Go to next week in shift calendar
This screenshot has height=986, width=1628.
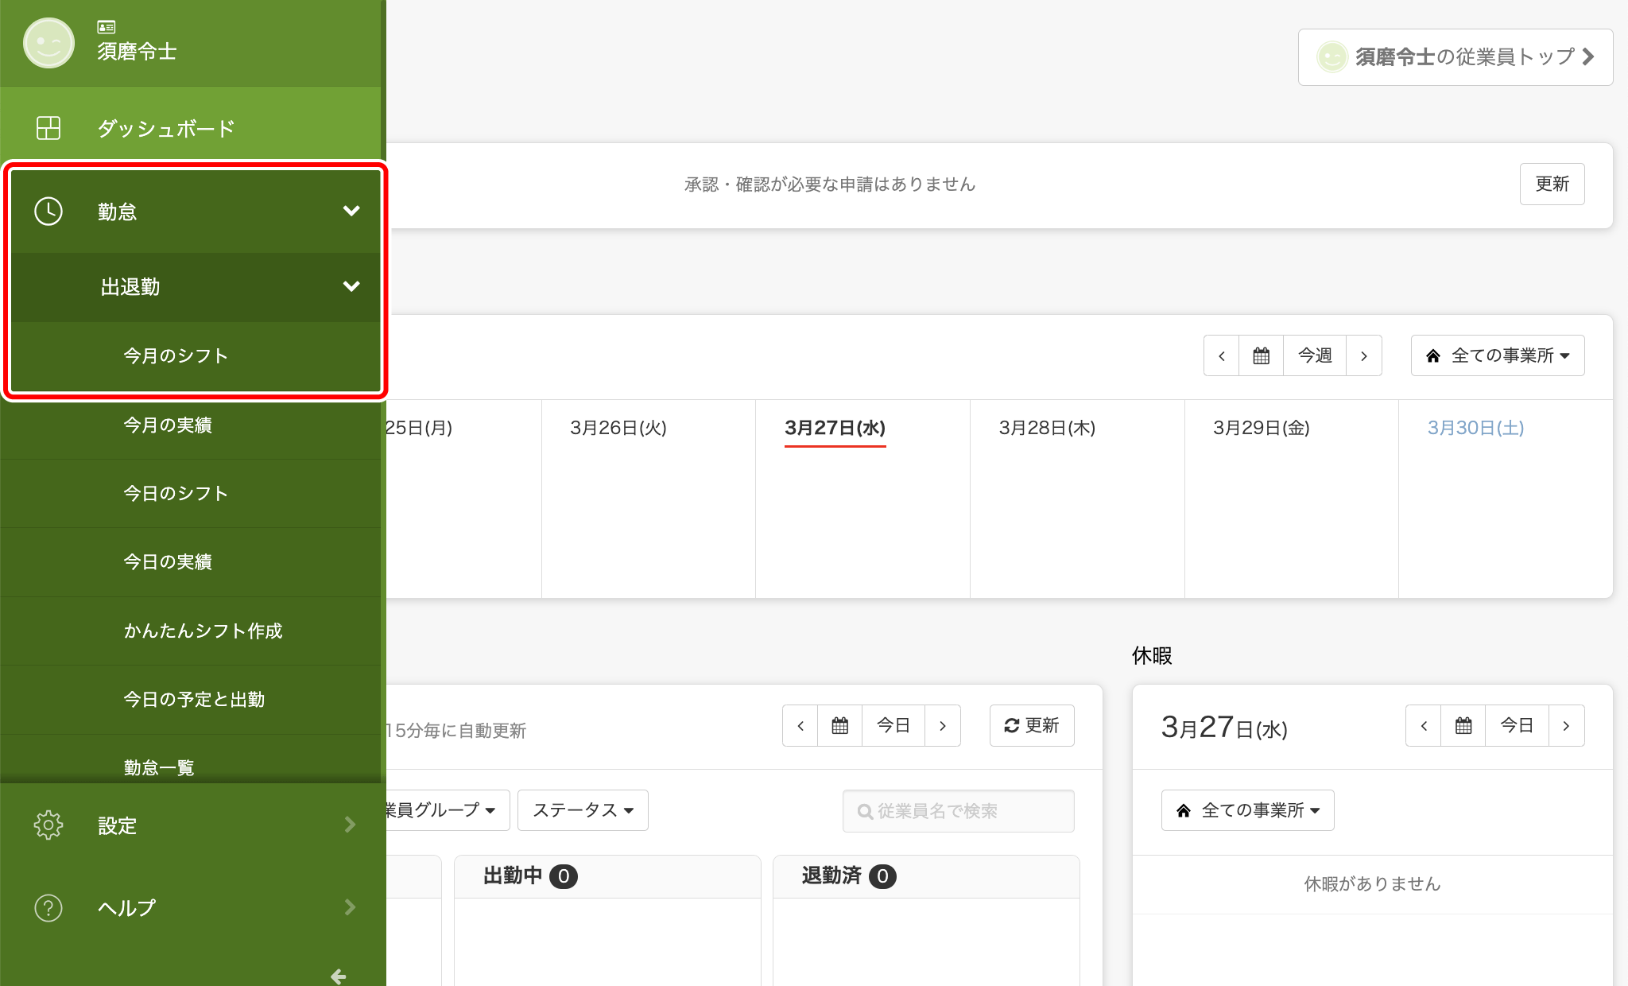1364,355
